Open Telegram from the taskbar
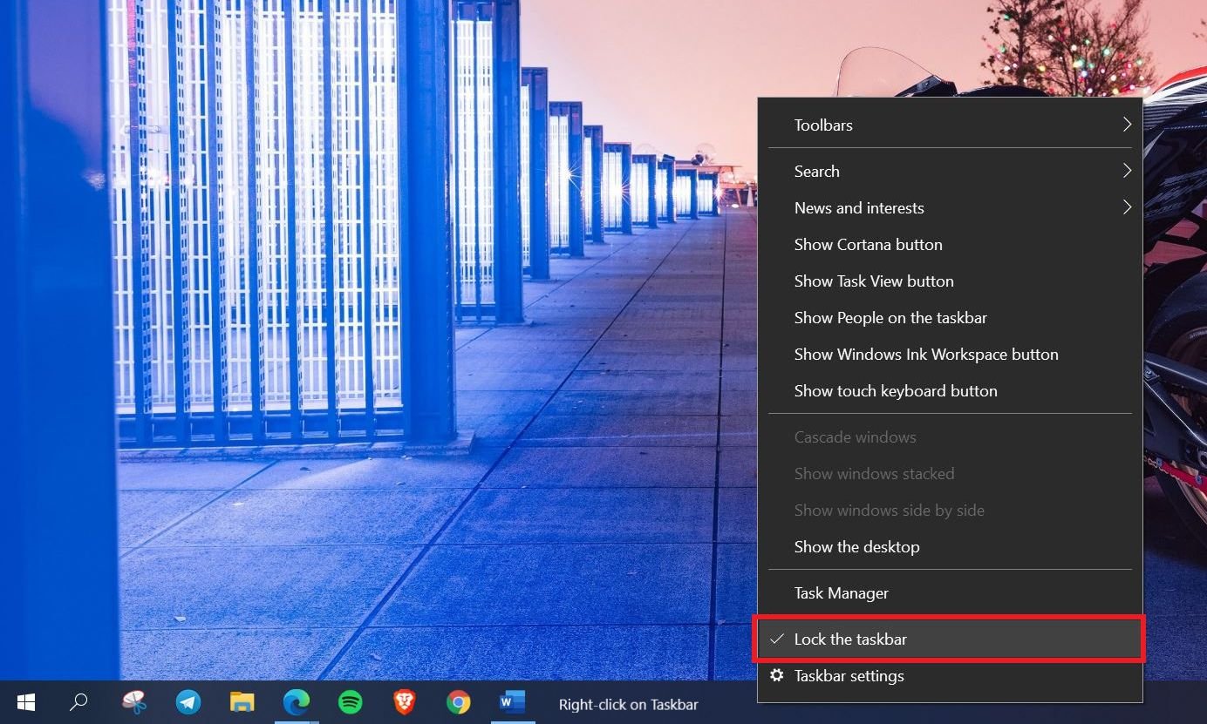The height and width of the screenshot is (724, 1207). point(188,702)
